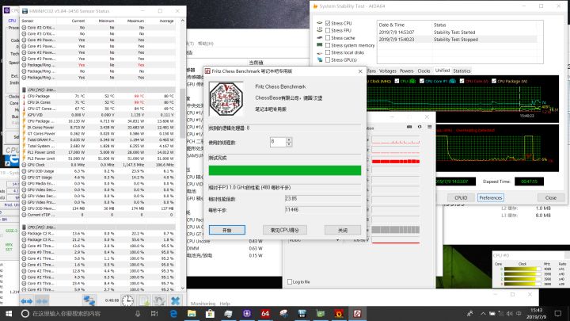This screenshot has height=321, width=570.
Task: Click Fritz benchmark Start (开始) button
Action: (x=227, y=230)
